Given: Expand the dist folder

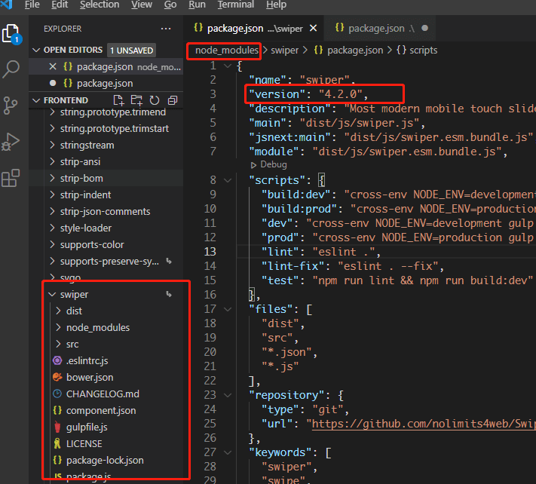Looking at the screenshot, I should pyautogui.click(x=59, y=311).
